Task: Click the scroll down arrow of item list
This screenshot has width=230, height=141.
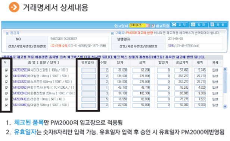Action: pos(225,106)
